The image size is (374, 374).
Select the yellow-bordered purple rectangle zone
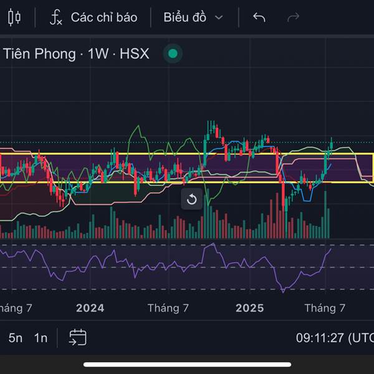(x=186, y=168)
